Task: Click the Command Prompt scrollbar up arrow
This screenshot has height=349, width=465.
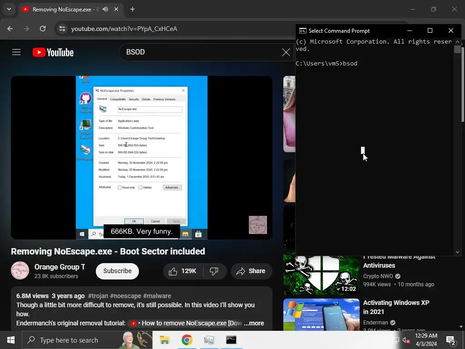Action: pyautogui.click(x=457, y=42)
